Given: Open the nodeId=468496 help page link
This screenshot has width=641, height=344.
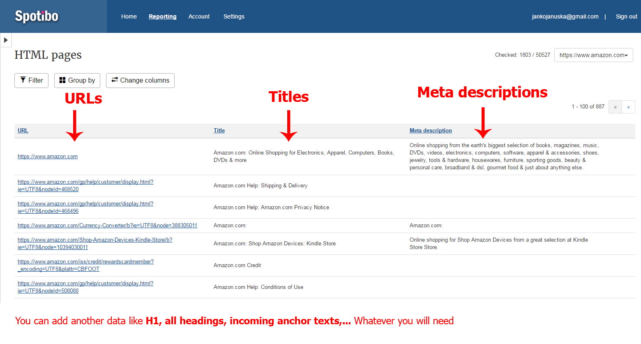Looking at the screenshot, I should [85, 208].
